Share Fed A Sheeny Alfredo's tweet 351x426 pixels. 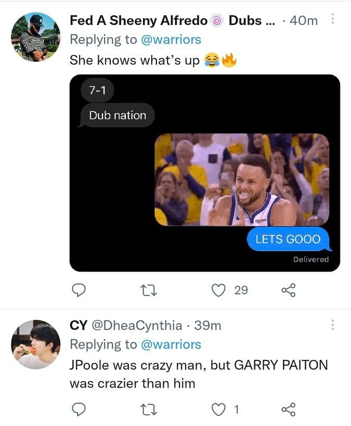[288, 290]
